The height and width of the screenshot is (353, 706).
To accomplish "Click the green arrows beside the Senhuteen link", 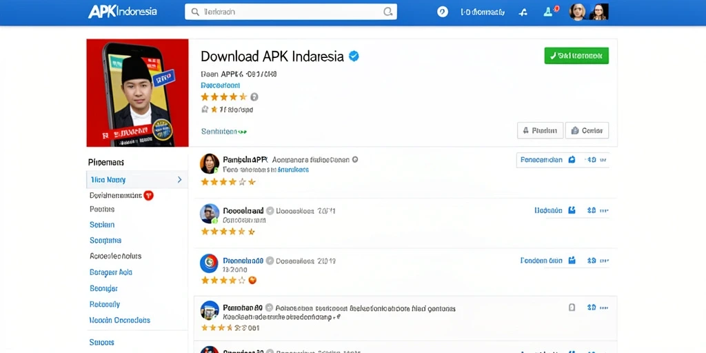I will coord(242,132).
